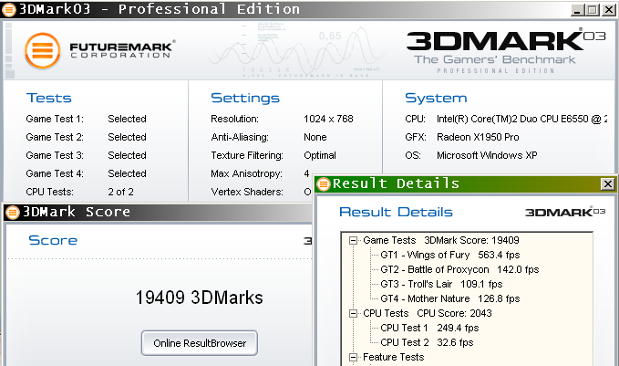Click the Intel Core 2 Duo CPU value

[521, 119]
